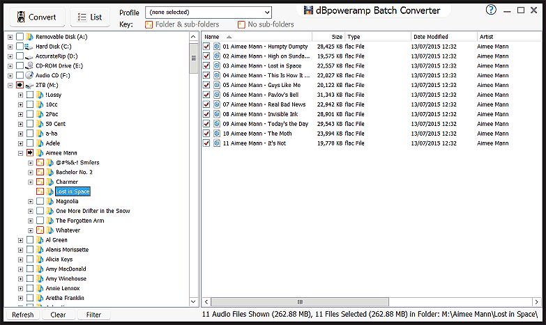Image resolution: width=546 pixels, height=325 pixels.
Task: Expand the @#%&-! Smilers folder node
Action: tap(31, 163)
